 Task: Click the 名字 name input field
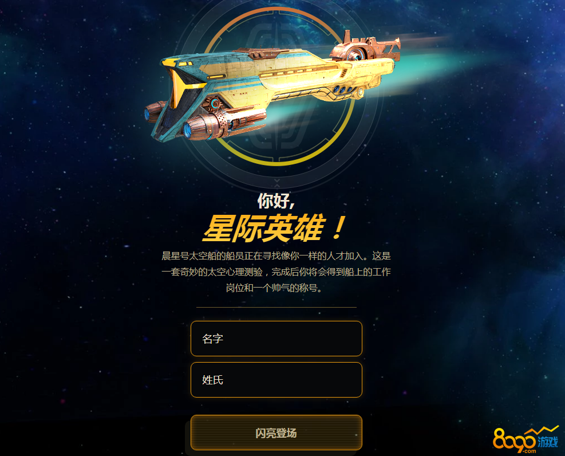pos(276,339)
